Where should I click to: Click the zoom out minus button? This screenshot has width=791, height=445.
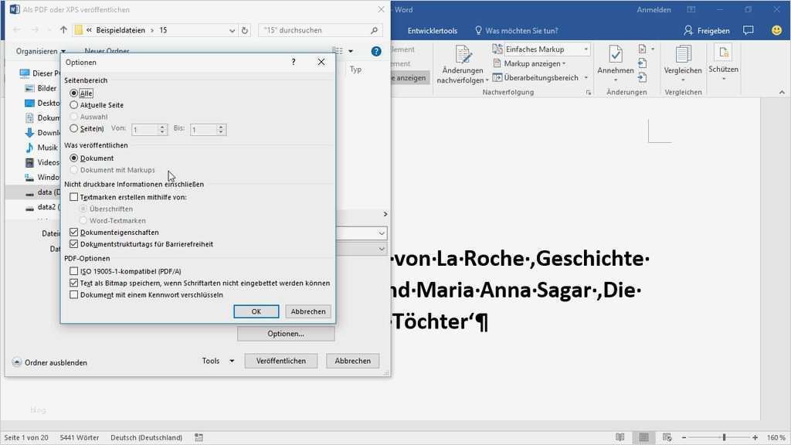(684, 437)
